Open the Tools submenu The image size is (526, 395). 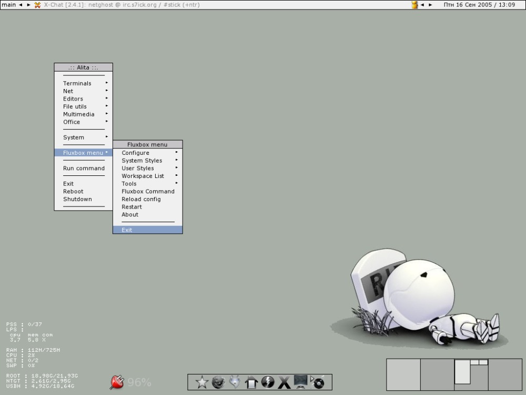(x=148, y=183)
